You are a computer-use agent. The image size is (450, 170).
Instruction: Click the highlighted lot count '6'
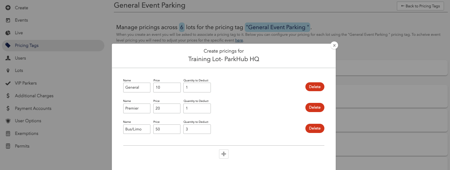tap(182, 27)
